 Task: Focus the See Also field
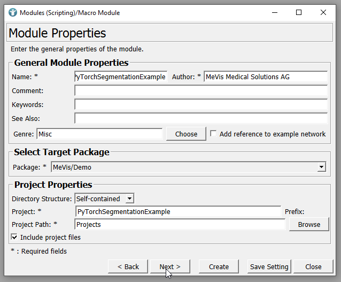pyautogui.click(x=200, y=118)
